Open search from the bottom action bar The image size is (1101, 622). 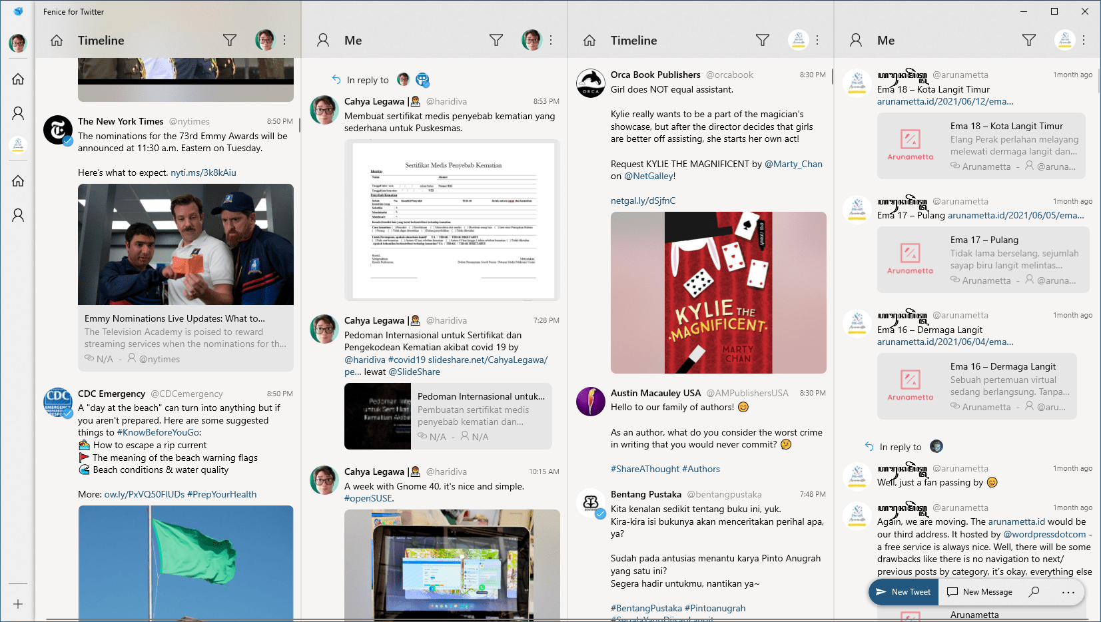point(1034,592)
